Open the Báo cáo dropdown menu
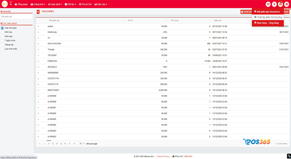 [x=101, y=4]
